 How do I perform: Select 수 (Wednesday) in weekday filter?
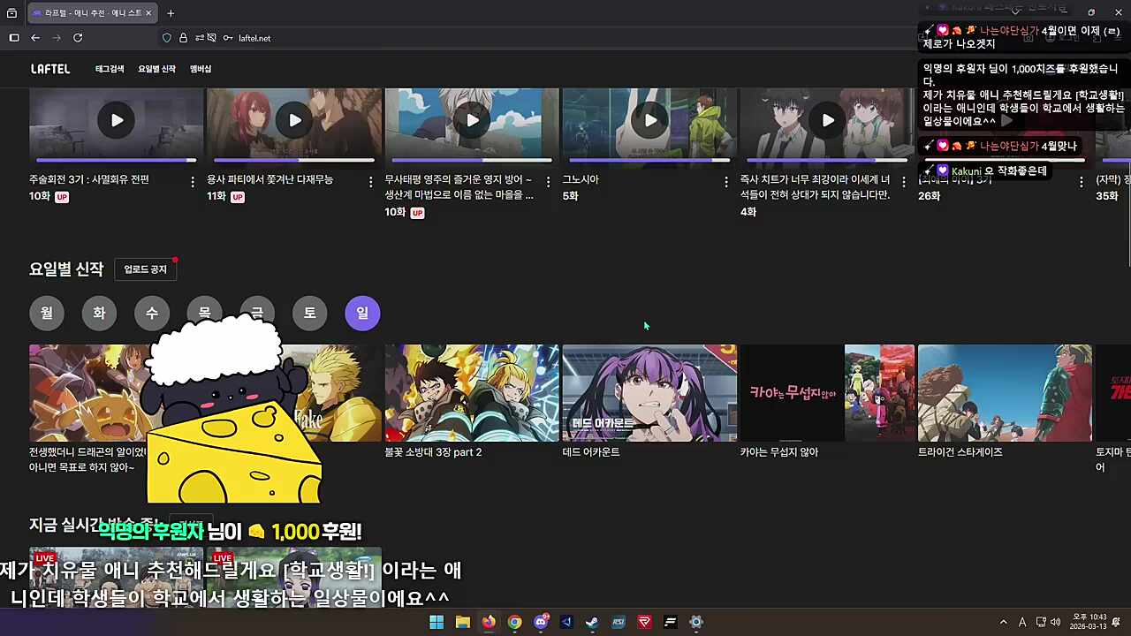coord(151,312)
